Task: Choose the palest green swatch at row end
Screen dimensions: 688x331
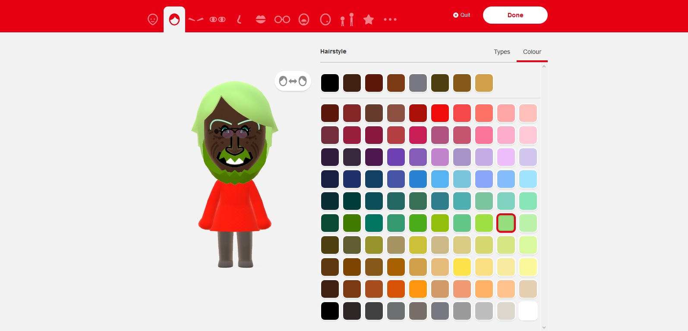Action: pyautogui.click(x=528, y=223)
